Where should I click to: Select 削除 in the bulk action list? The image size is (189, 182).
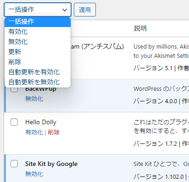pyautogui.click(x=38, y=62)
